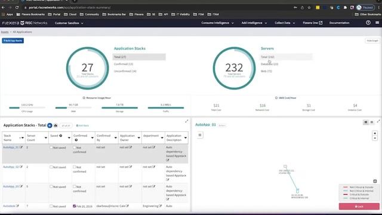Open the Customer Sandbox dropdown
Viewport: 382px width, 215px height.
[x=69, y=23]
